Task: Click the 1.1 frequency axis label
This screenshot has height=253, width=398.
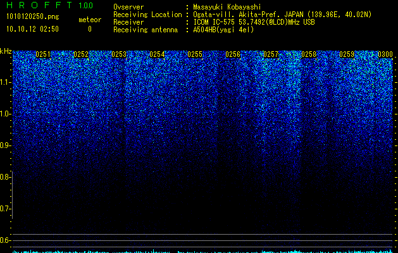Action: 6,82
